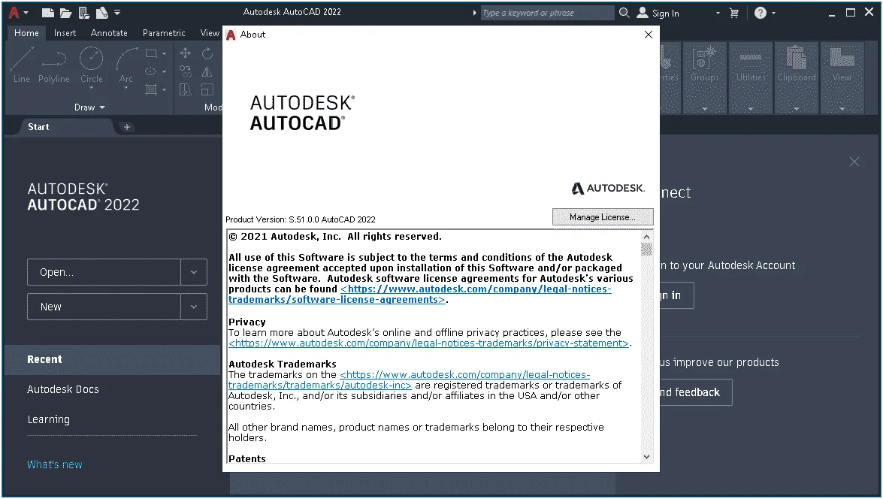The image size is (883, 499).
Task: Select Learning in the Start sidebar
Action: [x=48, y=419]
